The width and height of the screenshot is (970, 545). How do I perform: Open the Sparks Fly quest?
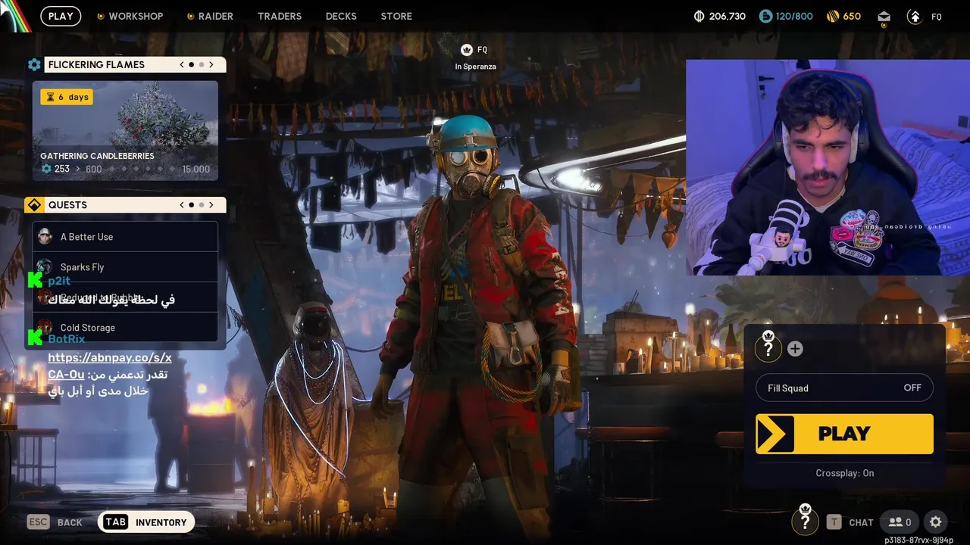click(125, 267)
